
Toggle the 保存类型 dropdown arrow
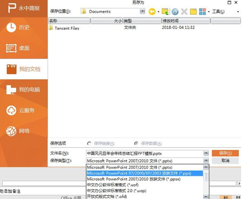pos(206,161)
